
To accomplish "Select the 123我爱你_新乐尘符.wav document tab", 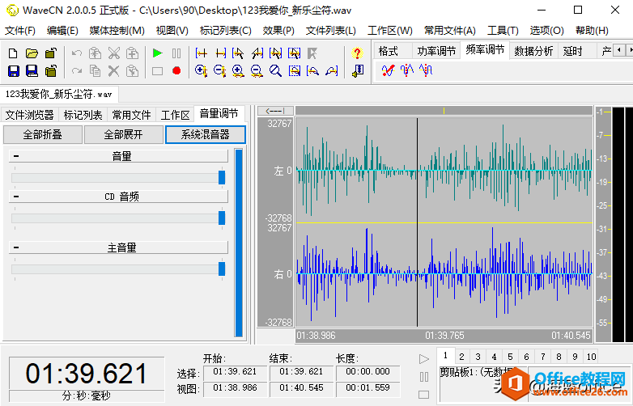I will [x=59, y=95].
